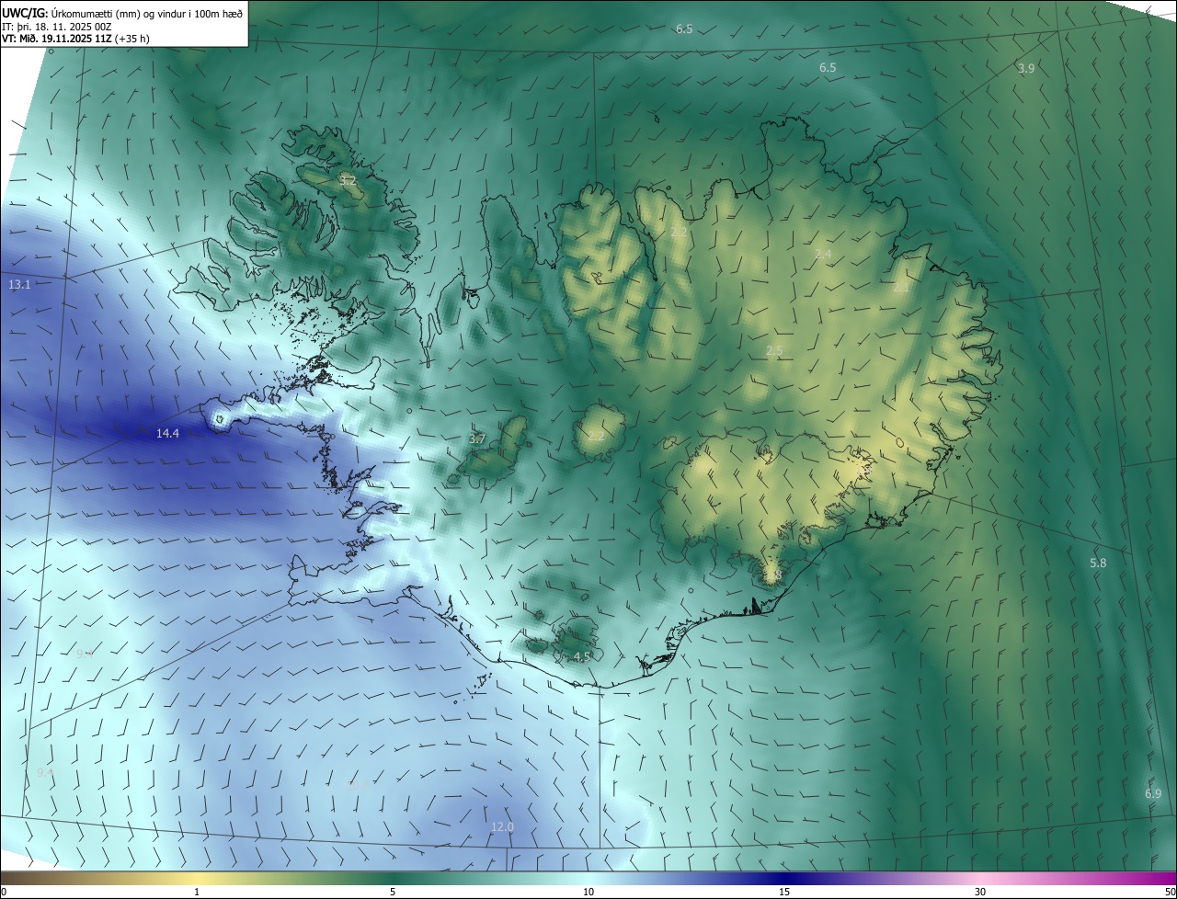Pick the pale yellow colour band above the 1 tick
The height and width of the screenshot is (899, 1177).
[197, 878]
